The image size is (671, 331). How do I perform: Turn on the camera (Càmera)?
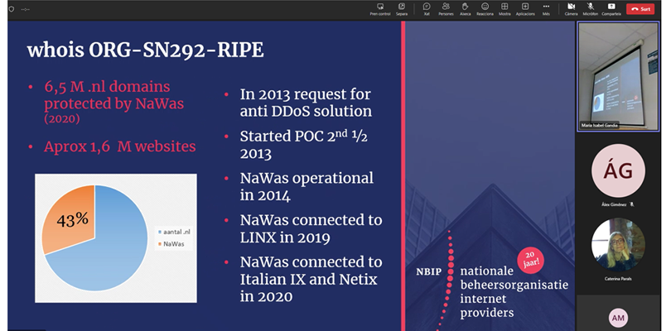coord(571,7)
